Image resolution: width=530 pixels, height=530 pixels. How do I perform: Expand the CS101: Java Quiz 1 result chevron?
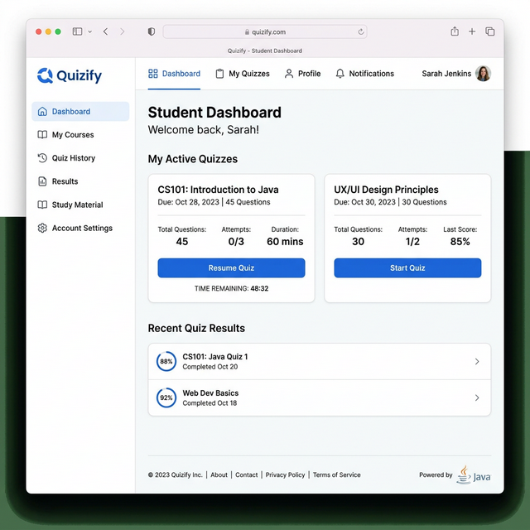[477, 362]
